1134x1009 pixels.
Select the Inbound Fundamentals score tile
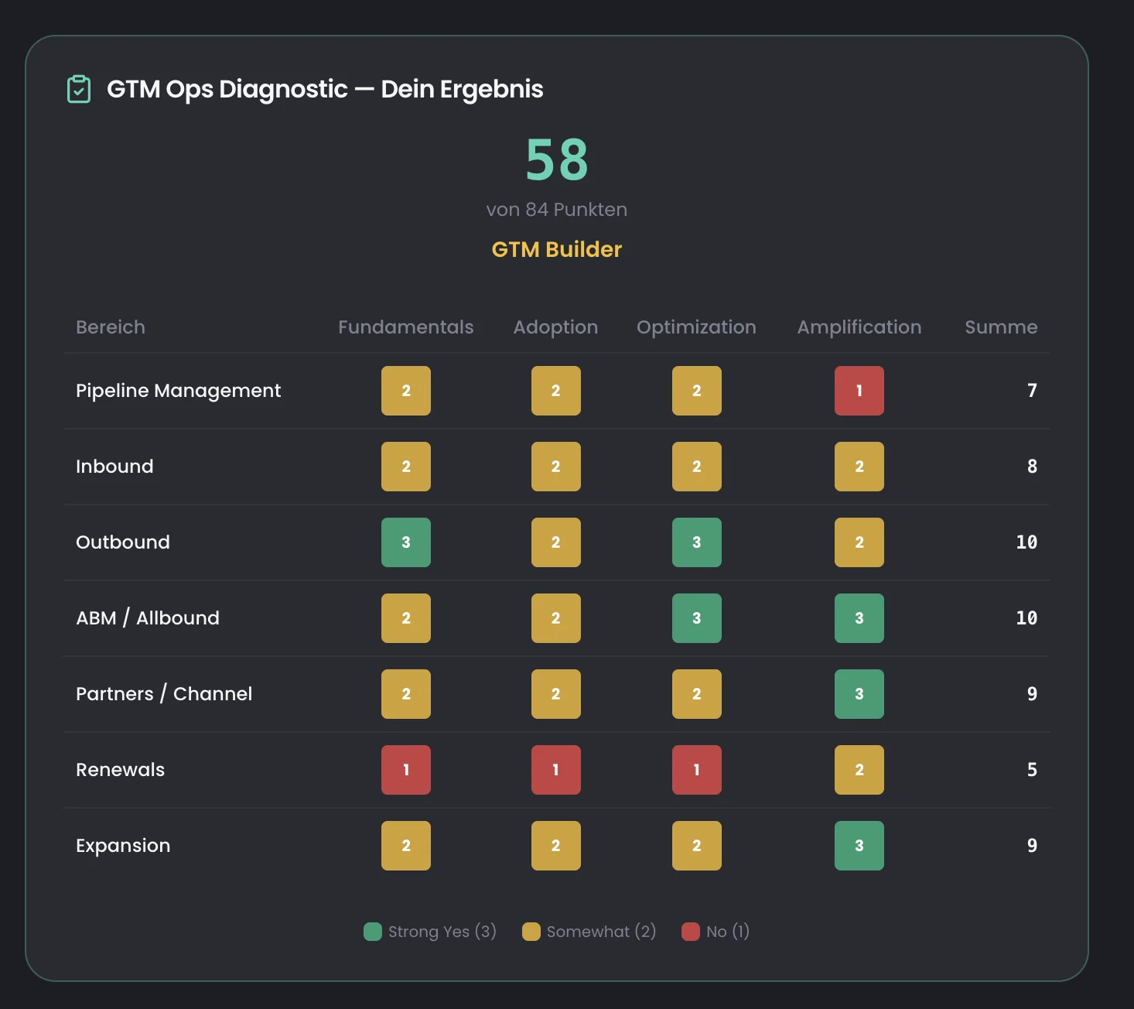[x=406, y=467]
